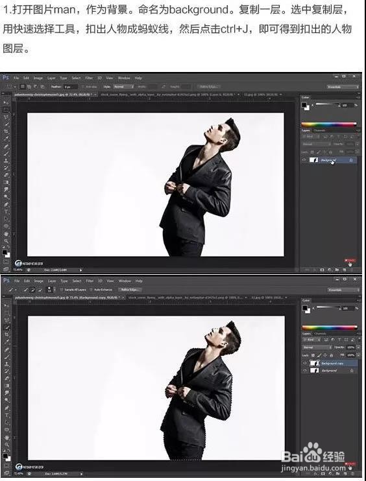Open Kind filter dropdown in lower Layers panel
366x481 pixels.
click(x=312, y=340)
